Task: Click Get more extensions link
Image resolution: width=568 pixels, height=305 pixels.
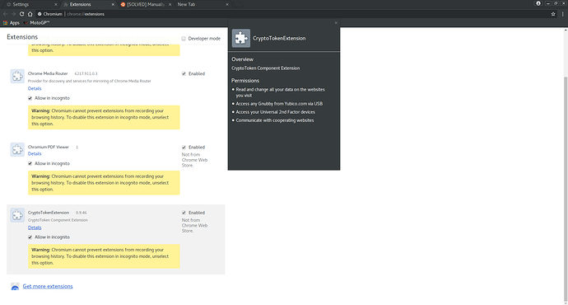Action: tap(48, 287)
